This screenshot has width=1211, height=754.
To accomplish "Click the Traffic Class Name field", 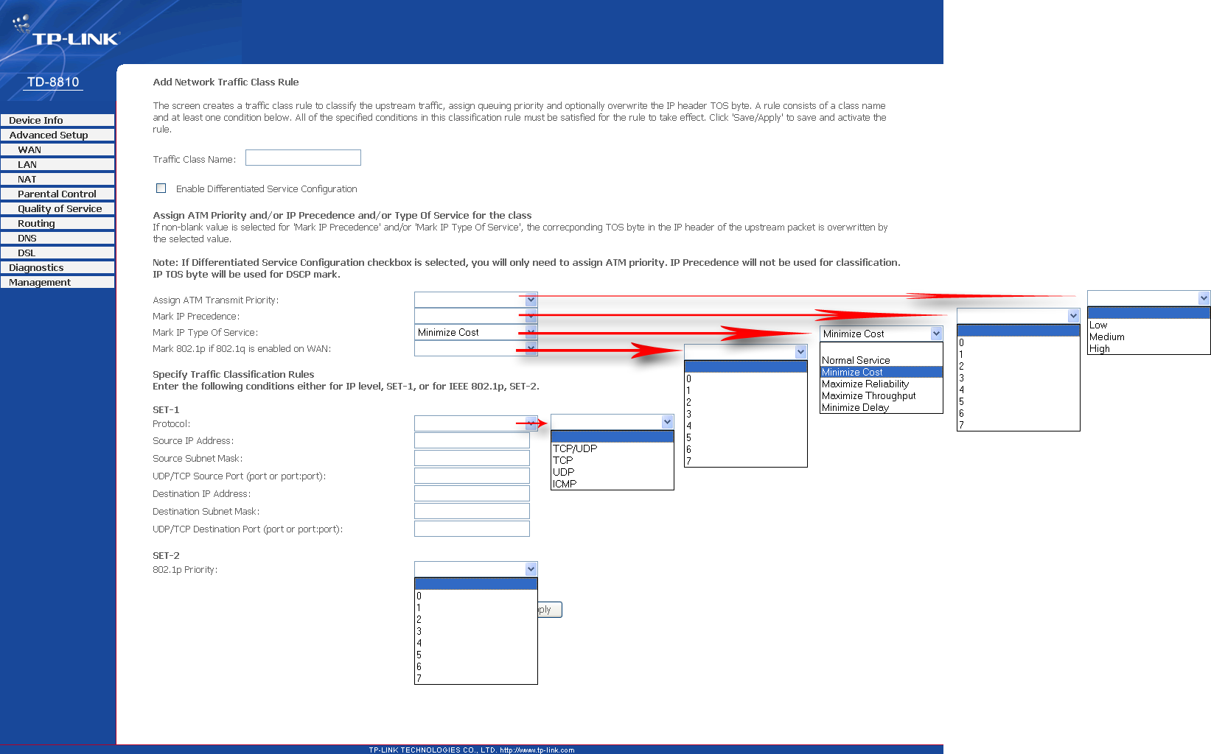I will coord(303,158).
